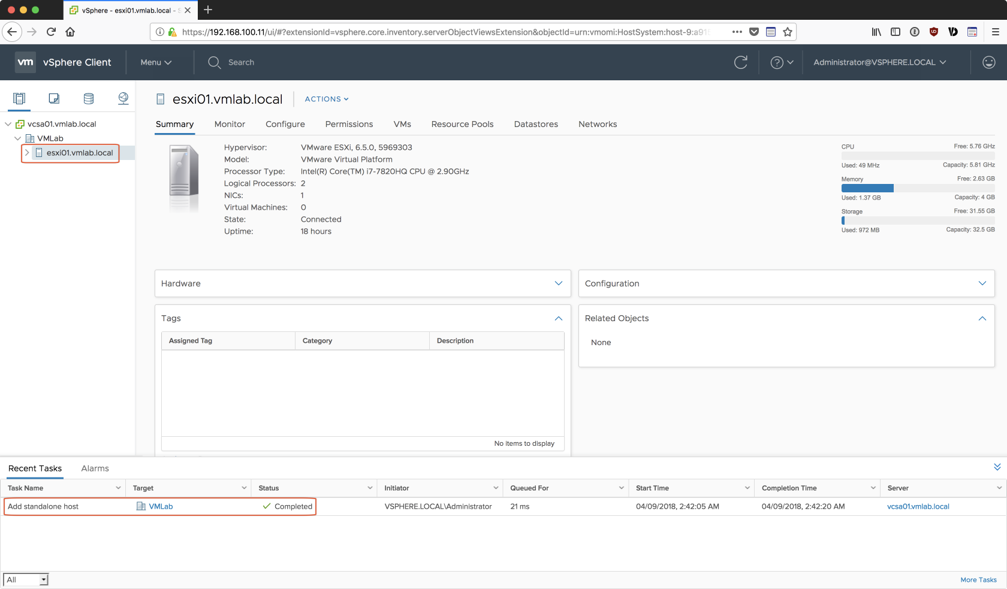Open the Storage inventory view icon
Screen dimensions: 1007x589
(89, 99)
